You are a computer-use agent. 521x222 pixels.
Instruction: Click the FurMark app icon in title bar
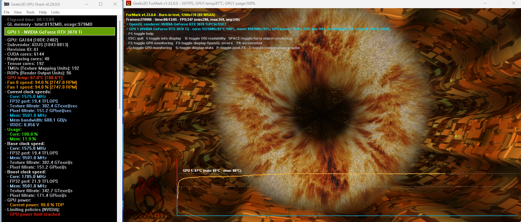[129, 3]
